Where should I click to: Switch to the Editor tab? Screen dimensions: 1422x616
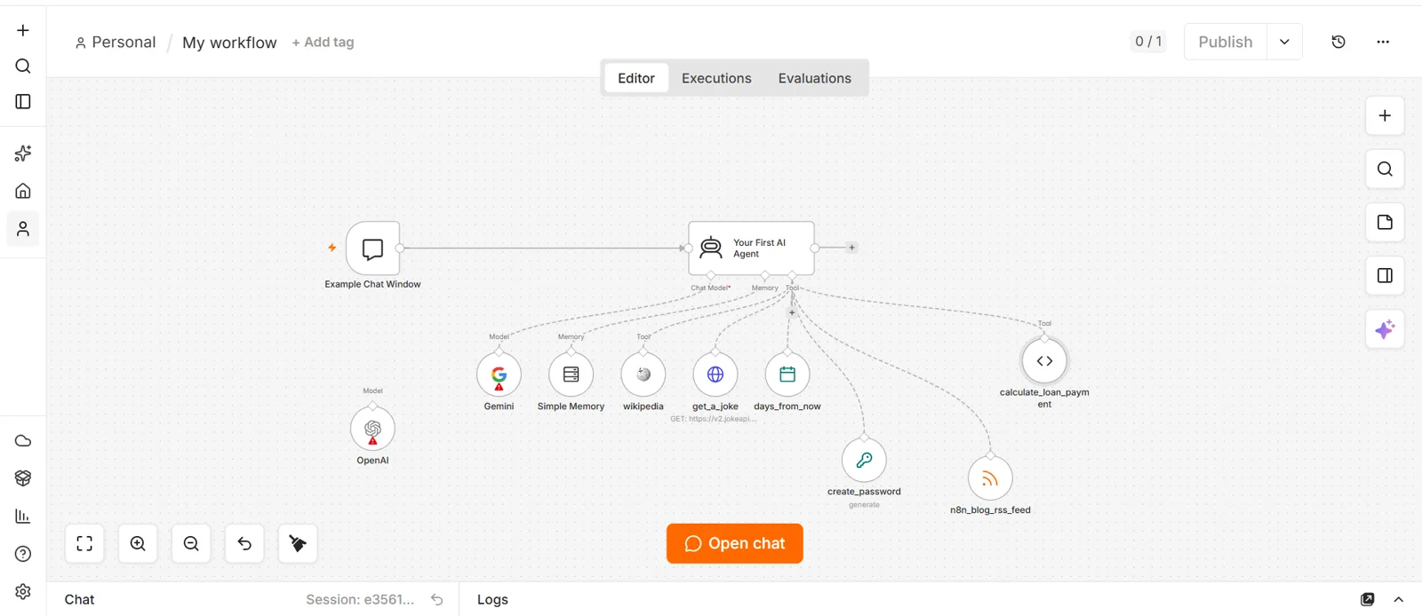pos(636,78)
